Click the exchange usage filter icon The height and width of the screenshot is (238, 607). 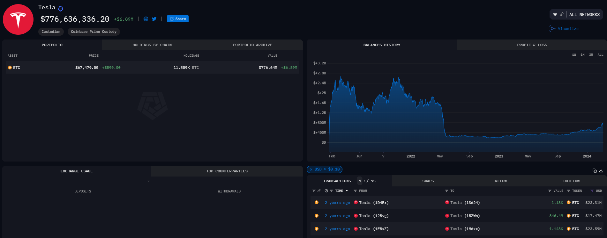click(149, 181)
